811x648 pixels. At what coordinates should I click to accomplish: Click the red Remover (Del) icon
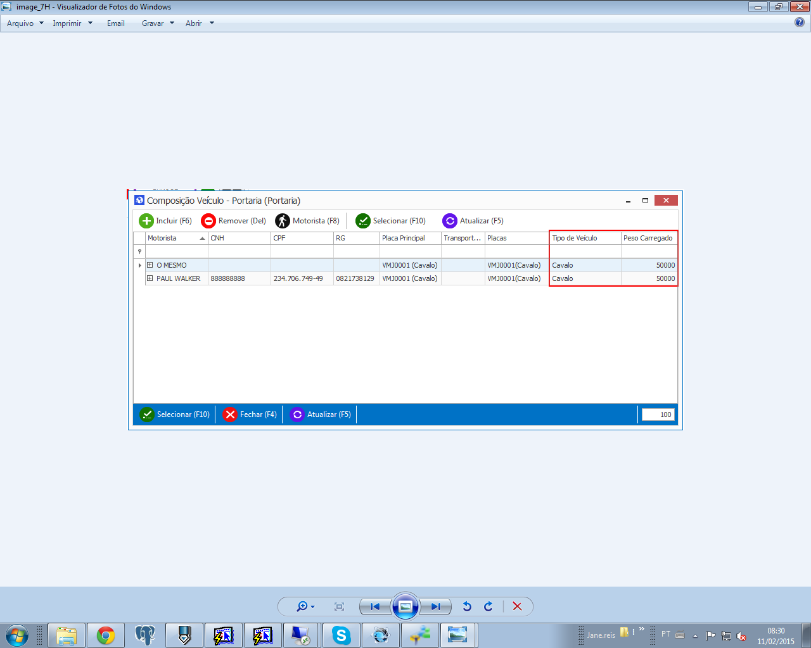click(208, 221)
